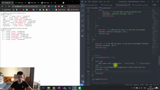The image size is (160, 90).
Task: Open a new Chrome tab
Action: [x=55, y=3]
